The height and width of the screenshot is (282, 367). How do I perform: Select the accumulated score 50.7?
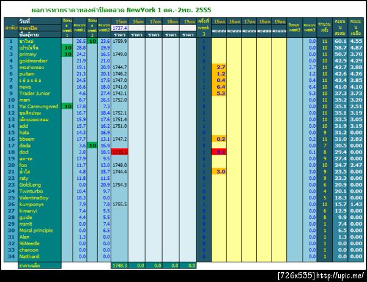pyautogui.click(x=340, y=54)
